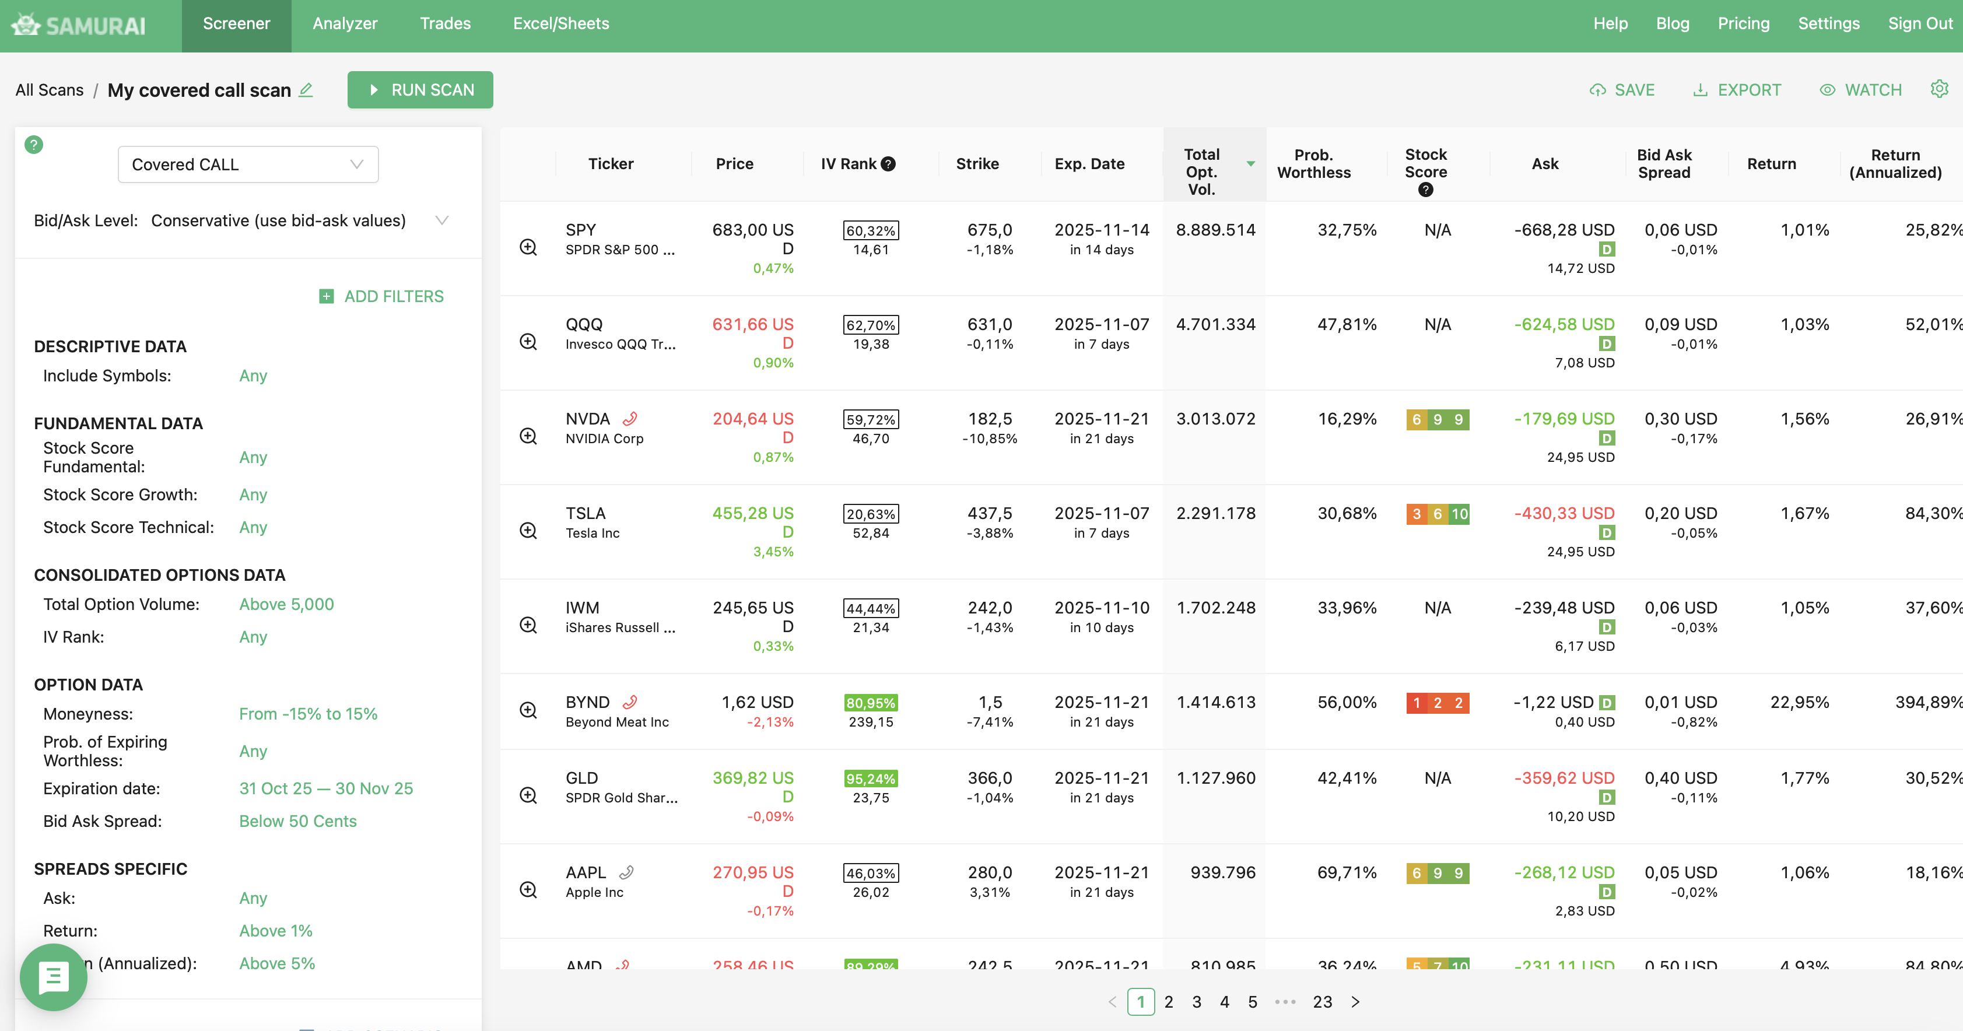Click the Stock Score help icon

tap(1425, 190)
